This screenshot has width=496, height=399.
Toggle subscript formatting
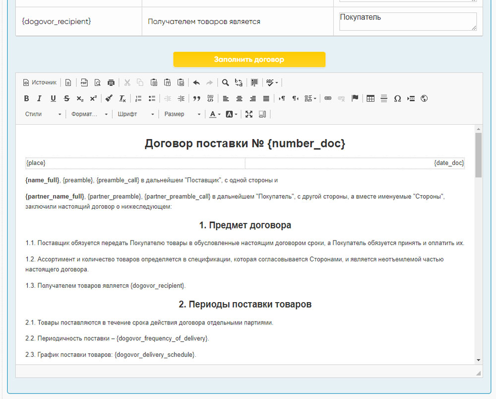pyautogui.click(x=80, y=98)
